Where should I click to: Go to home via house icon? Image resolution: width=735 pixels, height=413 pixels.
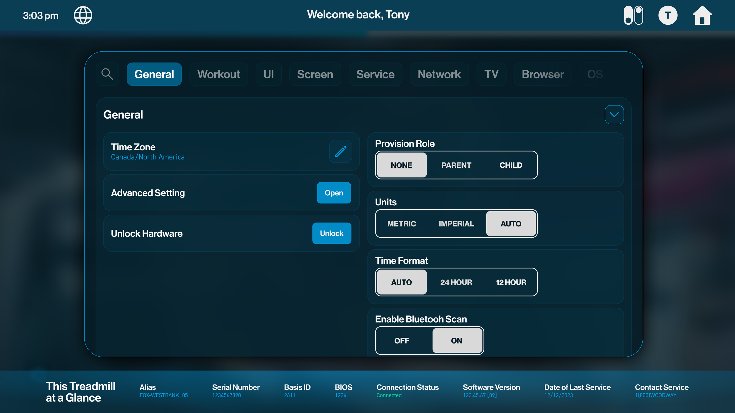point(702,15)
